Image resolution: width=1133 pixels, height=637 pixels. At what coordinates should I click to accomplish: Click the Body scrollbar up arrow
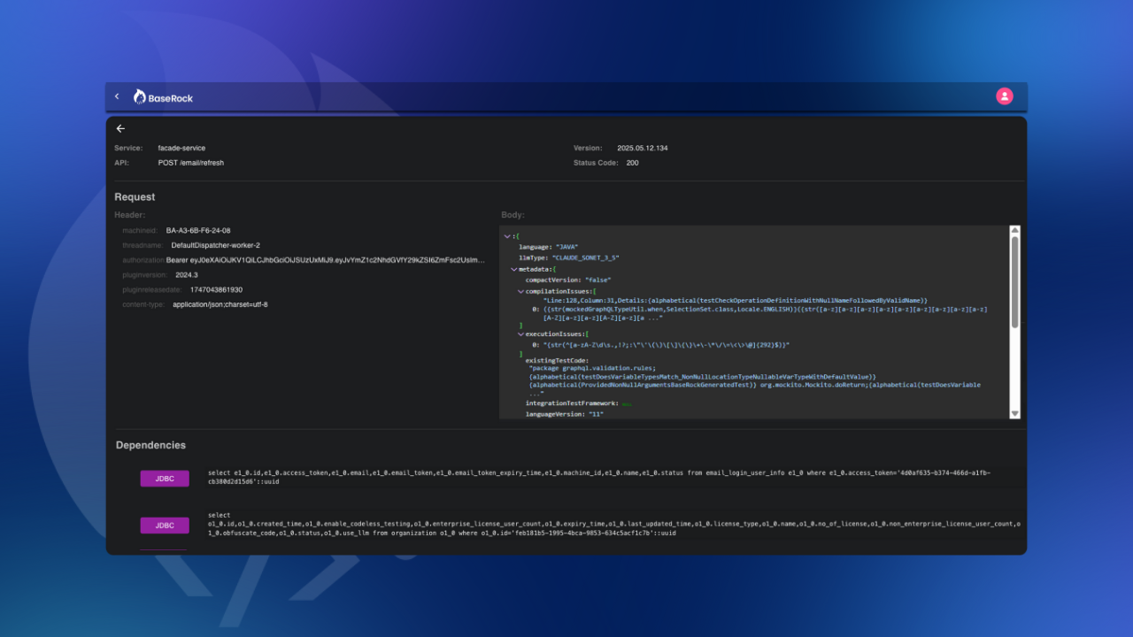pyautogui.click(x=1014, y=231)
